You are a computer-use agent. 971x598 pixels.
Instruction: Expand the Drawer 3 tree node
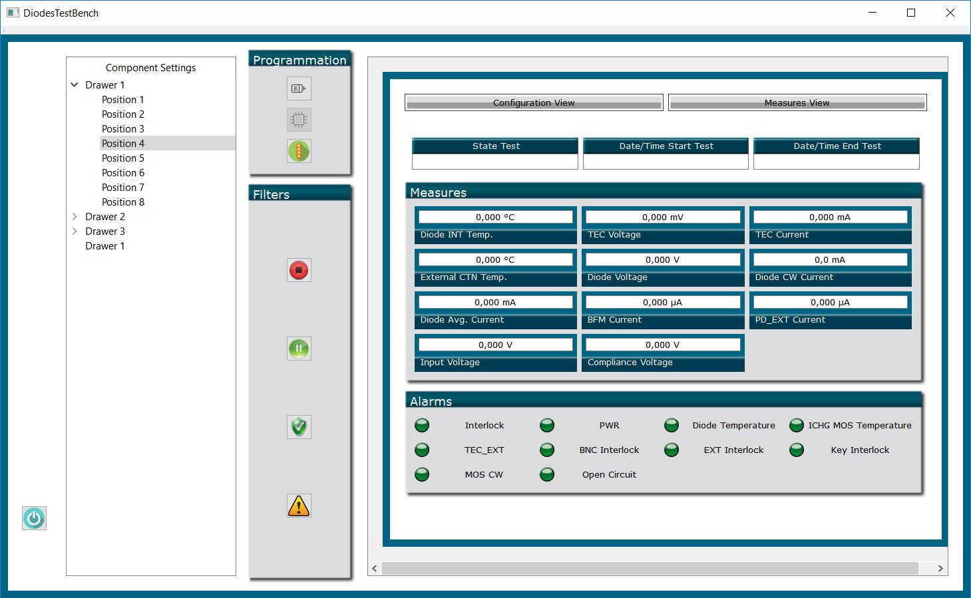(x=75, y=231)
